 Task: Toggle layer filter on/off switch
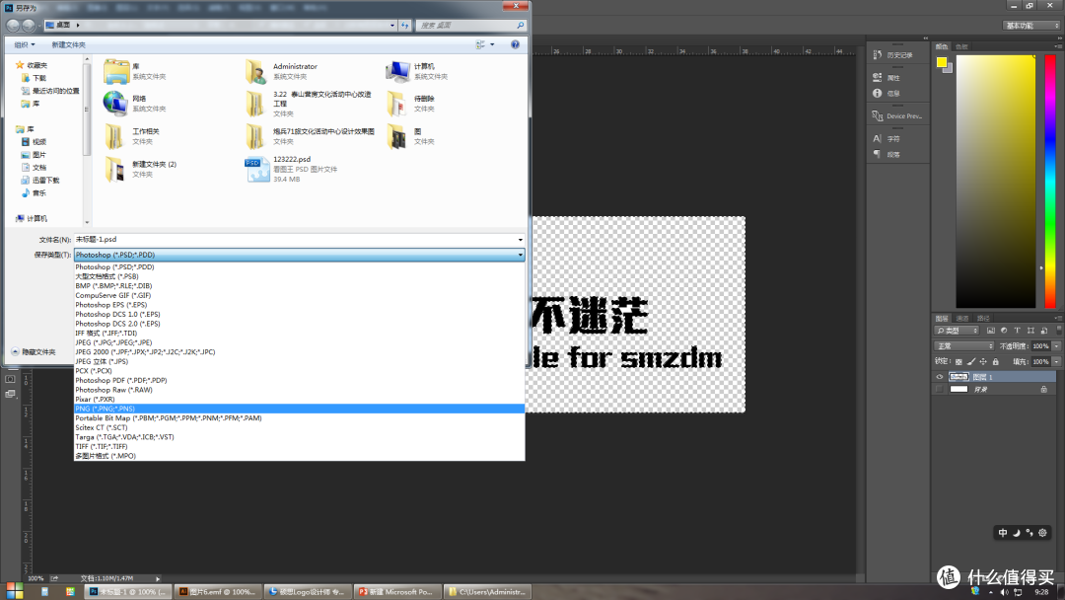pyautogui.click(x=1059, y=329)
